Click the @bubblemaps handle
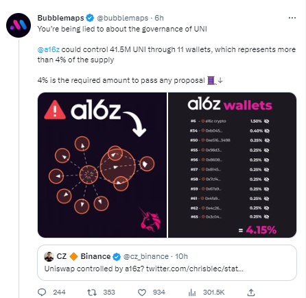Screen dimensions: 306x298 pos(123,18)
